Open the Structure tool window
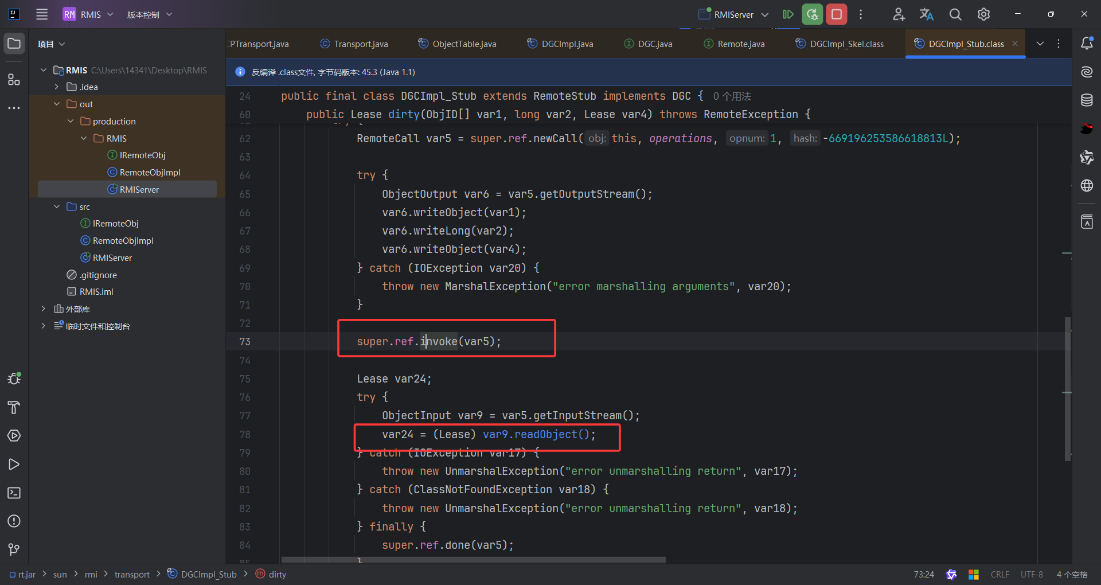This screenshot has height=585, width=1101. (14, 79)
